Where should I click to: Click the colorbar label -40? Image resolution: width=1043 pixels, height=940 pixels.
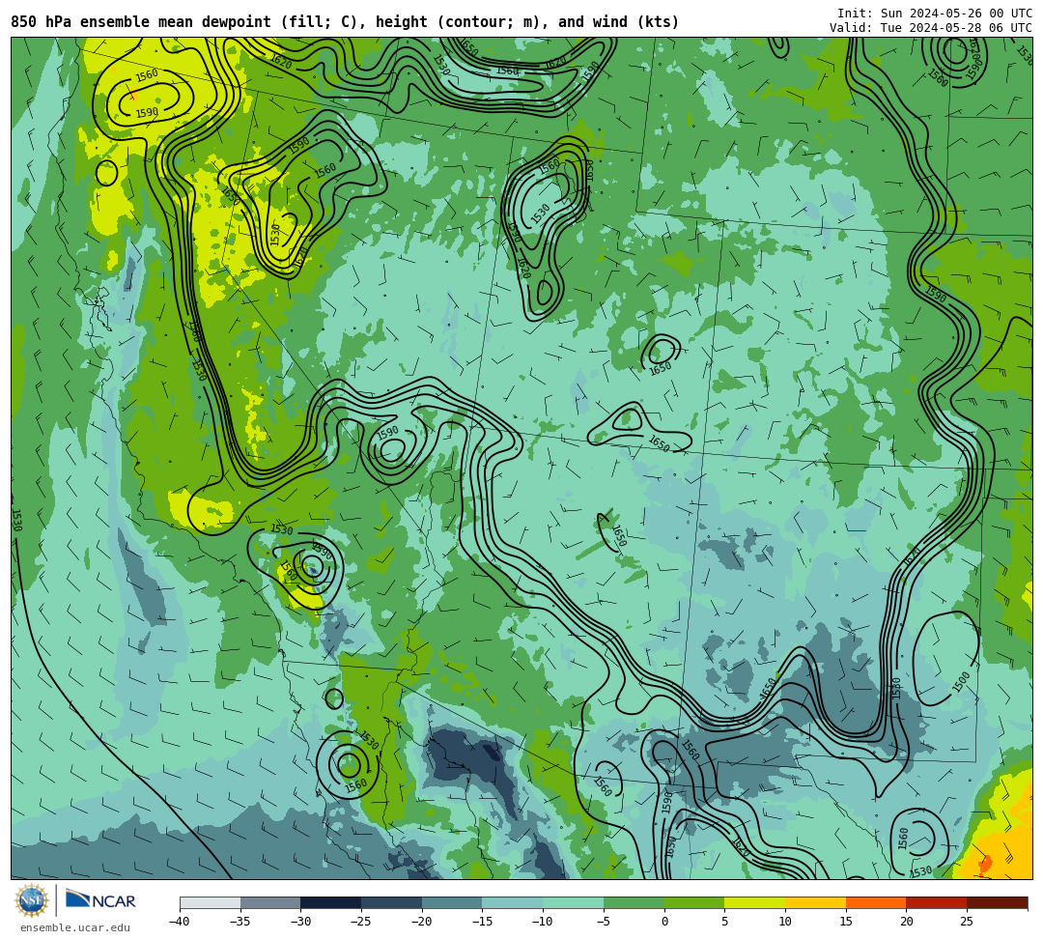pyautogui.click(x=180, y=922)
